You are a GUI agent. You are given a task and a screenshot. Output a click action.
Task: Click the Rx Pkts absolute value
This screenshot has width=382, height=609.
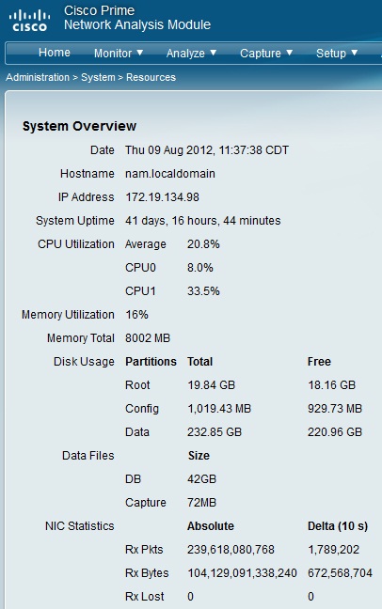[x=231, y=550]
